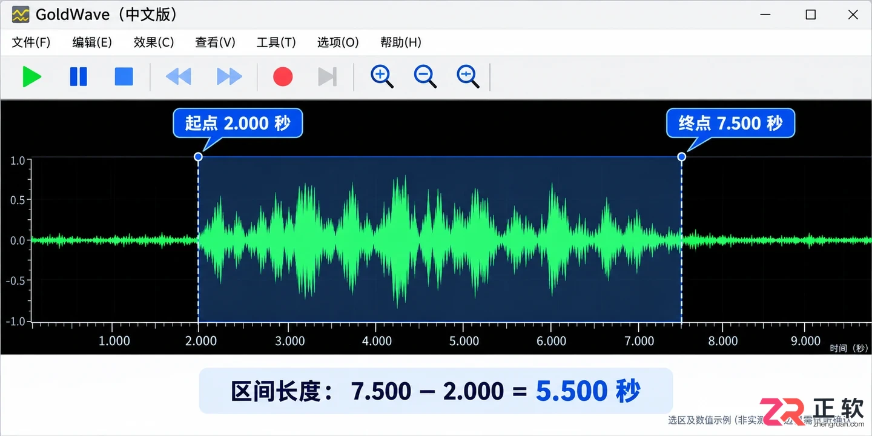The image size is (872, 436).
Task: Click the 起点 2.000 秒 label
Action: 237,124
